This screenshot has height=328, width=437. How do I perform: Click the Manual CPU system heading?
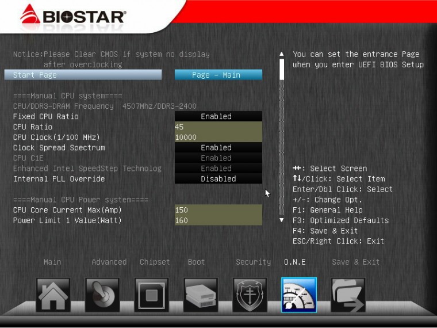(68, 96)
